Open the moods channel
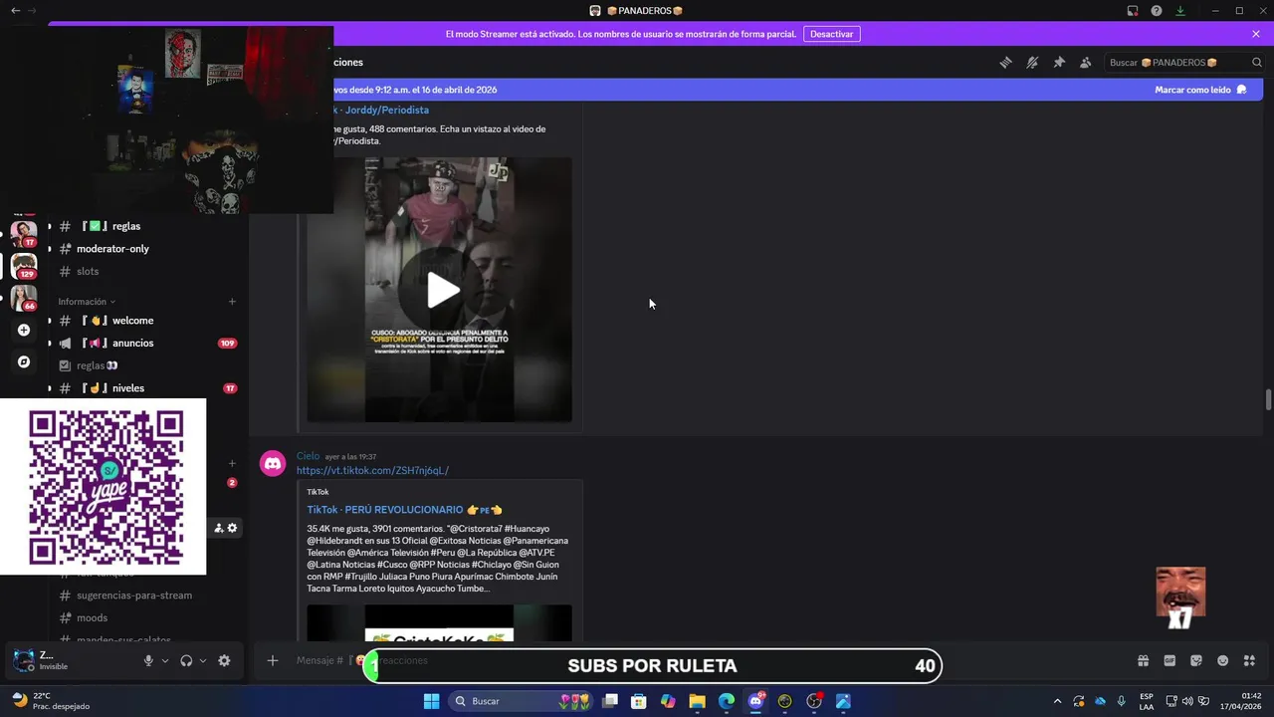 point(143,618)
